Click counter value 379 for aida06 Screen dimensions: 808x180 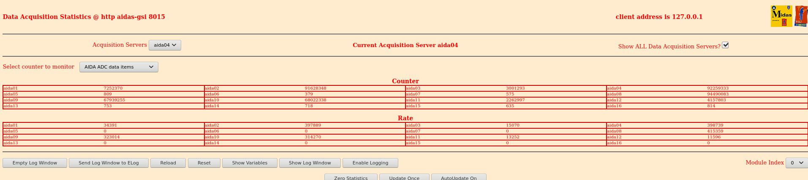pyautogui.click(x=309, y=94)
